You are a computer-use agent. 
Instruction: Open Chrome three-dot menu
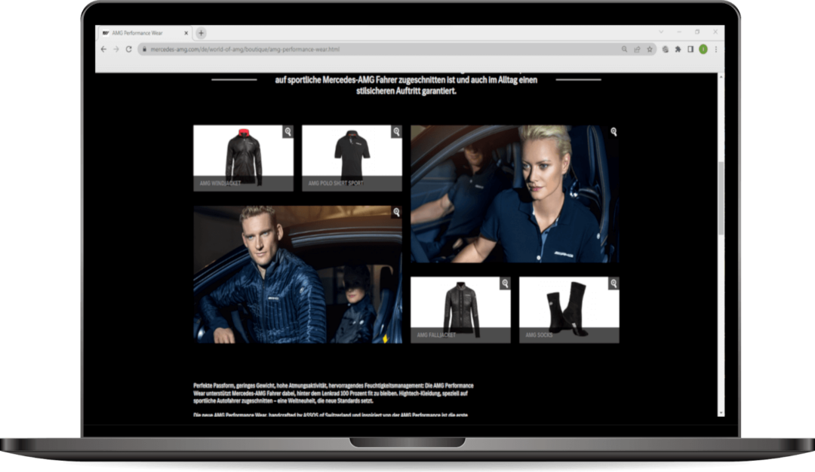point(715,49)
